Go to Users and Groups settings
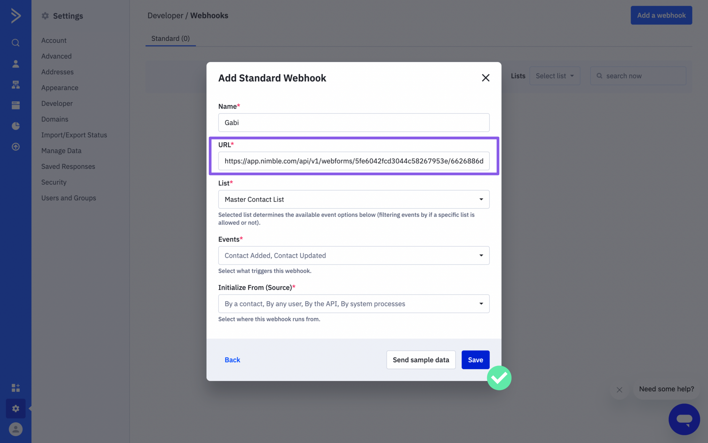708x443 pixels. [68, 198]
